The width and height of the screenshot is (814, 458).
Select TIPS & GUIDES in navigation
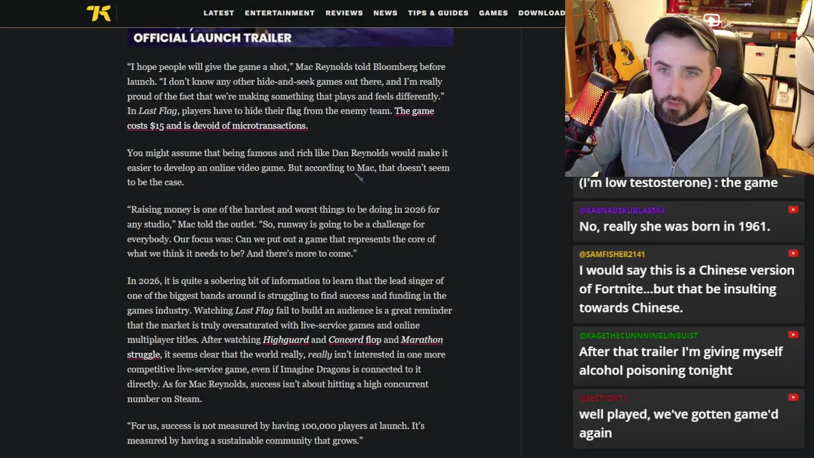point(438,13)
